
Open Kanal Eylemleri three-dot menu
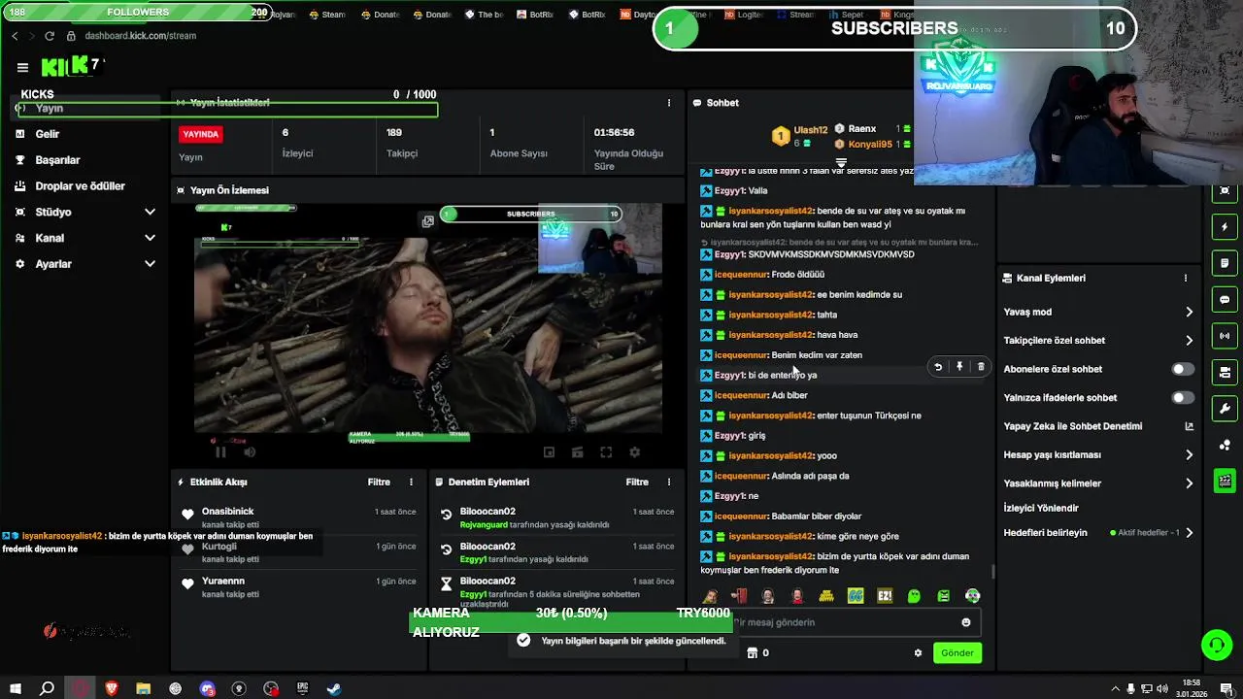click(x=1185, y=278)
